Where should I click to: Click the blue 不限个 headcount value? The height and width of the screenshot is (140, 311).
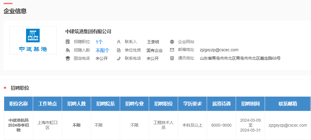point(102,50)
